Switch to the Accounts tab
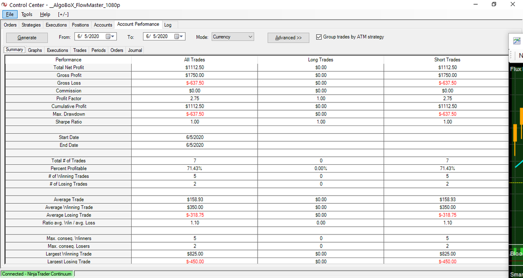 (103, 25)
